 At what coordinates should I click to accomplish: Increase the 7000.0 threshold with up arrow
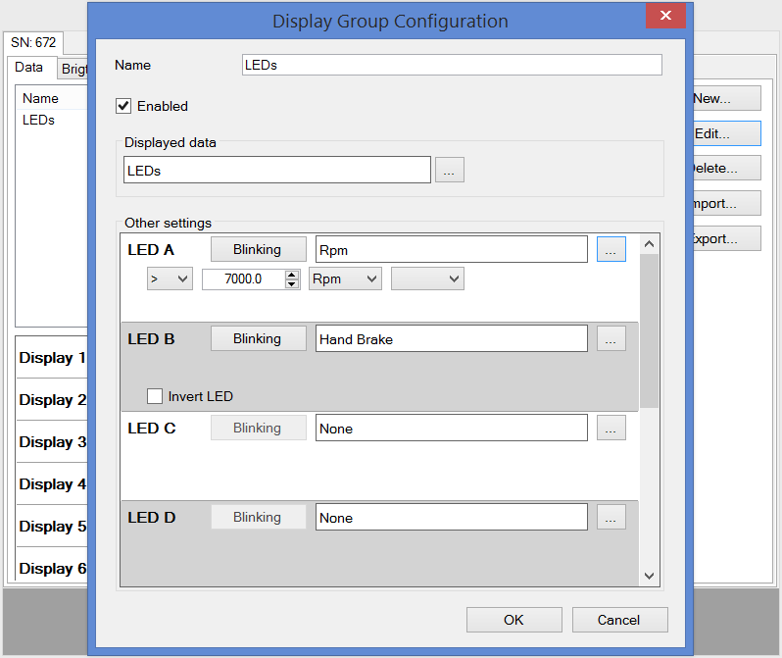[x=292, y=275]
